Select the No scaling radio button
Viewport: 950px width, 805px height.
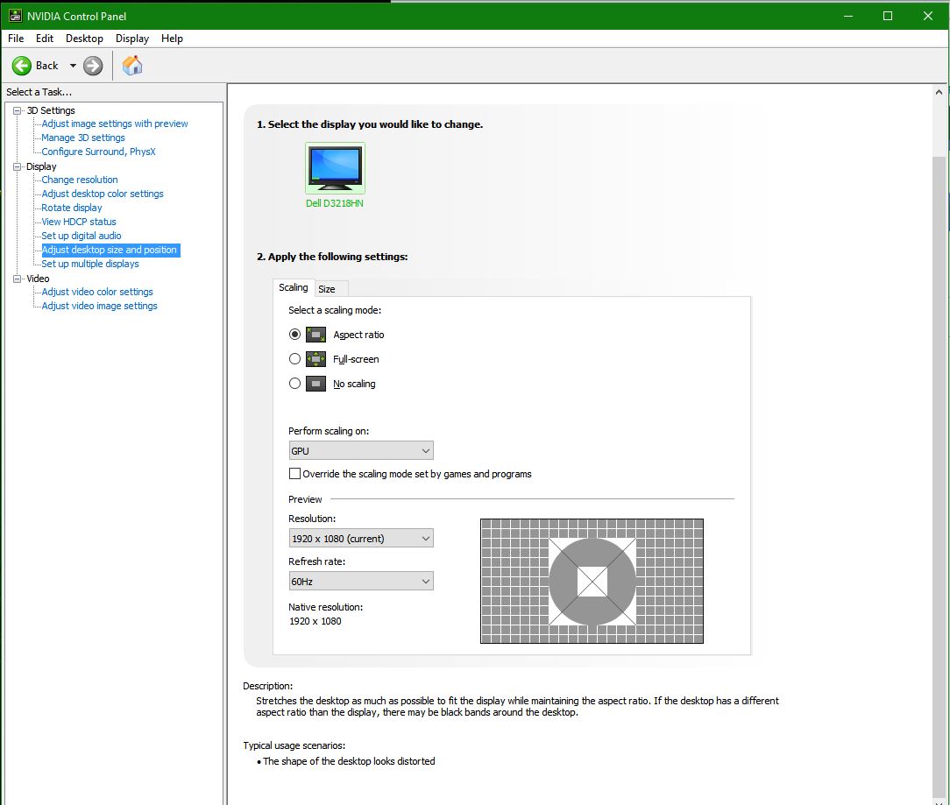294,384
